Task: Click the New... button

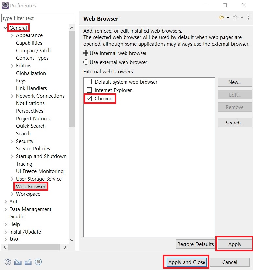Action: coord(235,82)
